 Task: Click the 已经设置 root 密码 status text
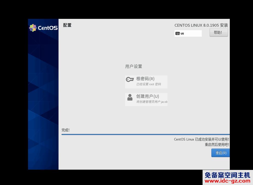[x=149, y=84]
